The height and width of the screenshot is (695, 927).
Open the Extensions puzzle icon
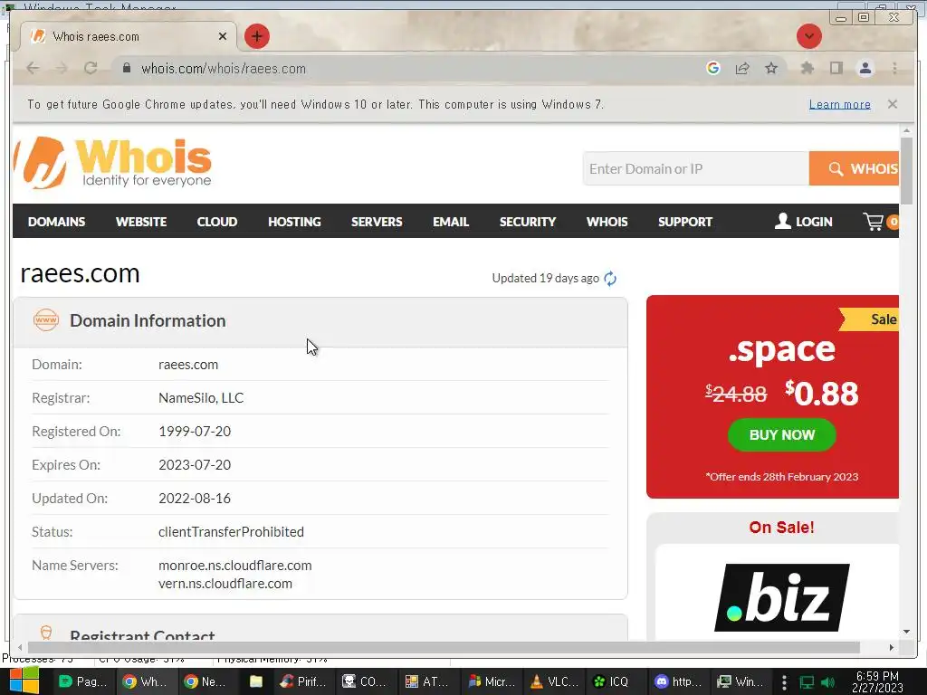807,68
